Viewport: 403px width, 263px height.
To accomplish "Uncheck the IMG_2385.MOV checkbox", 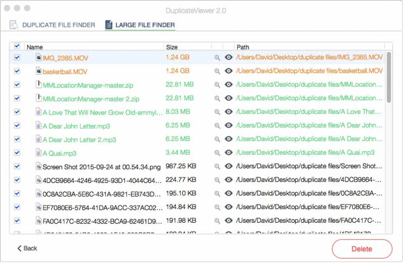I will [17, 57].
